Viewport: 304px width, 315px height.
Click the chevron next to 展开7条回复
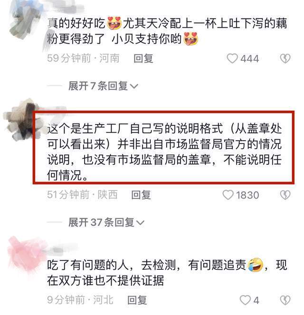coord(134,86)
